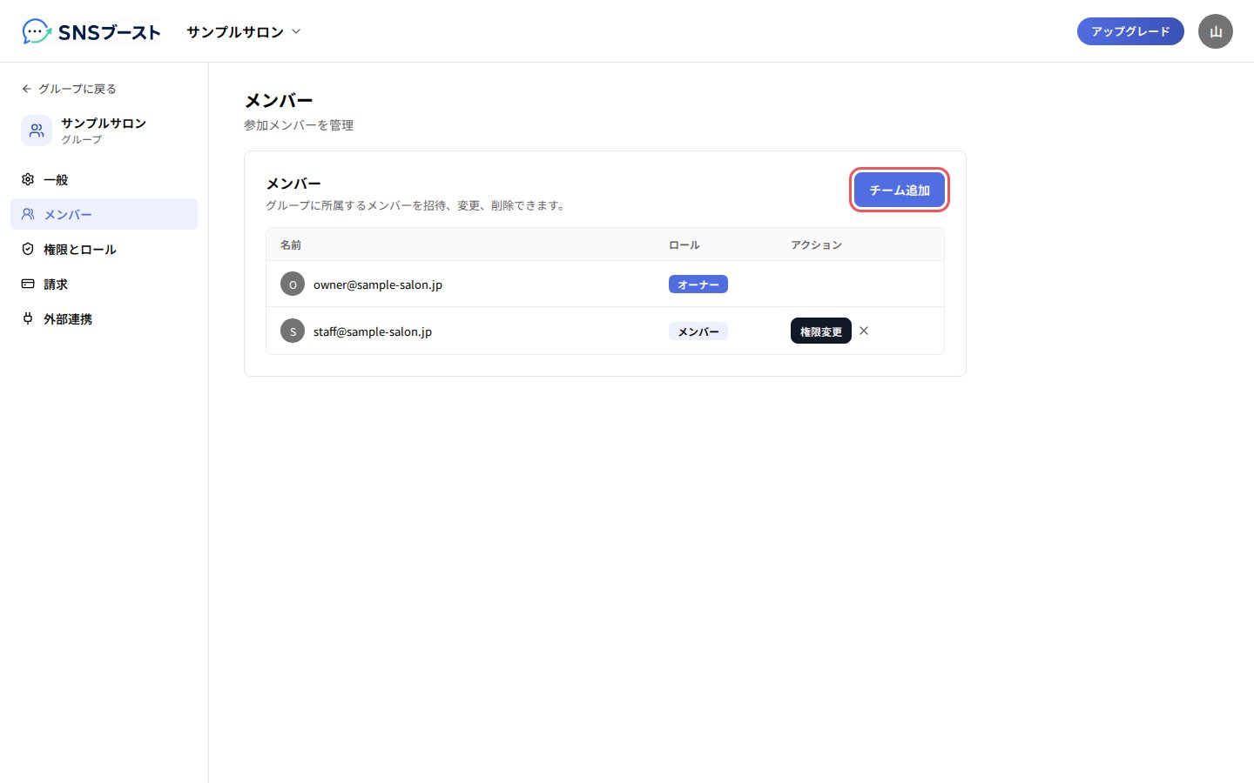Go back via グループに戻る link
The image size is (1254, 783).
(69, 89)
